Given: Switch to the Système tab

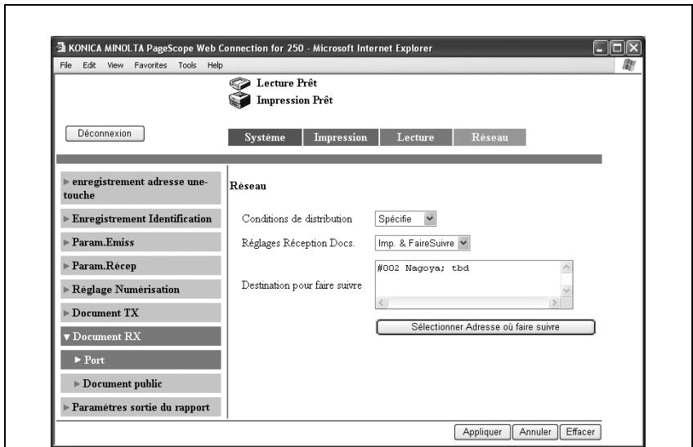Looking at the screenshot, I should pyautogui.click(x=265, y=137).
